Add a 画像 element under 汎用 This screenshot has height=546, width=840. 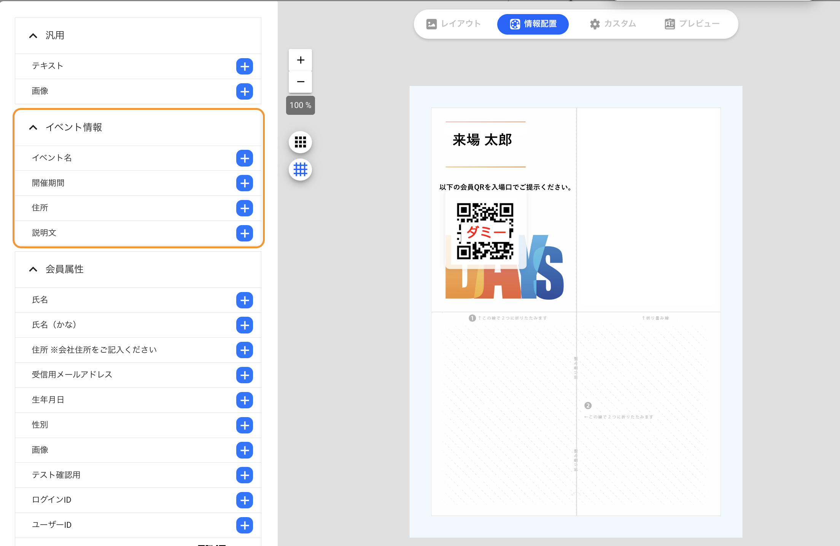(245, 92)
